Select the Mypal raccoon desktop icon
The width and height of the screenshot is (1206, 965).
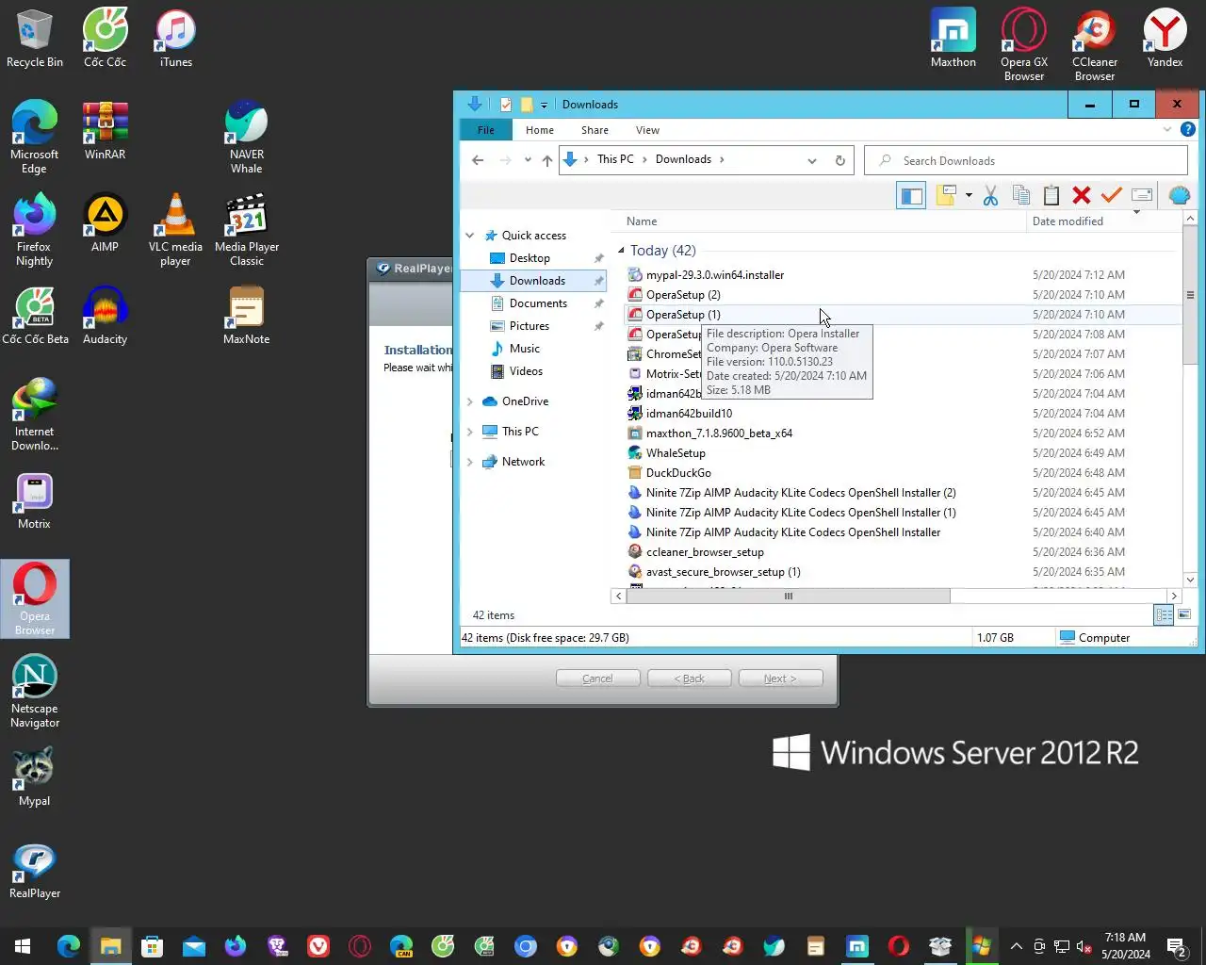34,777
